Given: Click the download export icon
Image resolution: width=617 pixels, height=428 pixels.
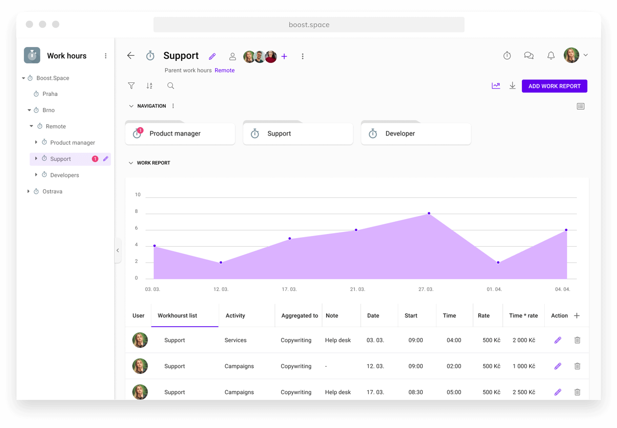Looking at the screenshot, I should click(x=512, y=86).
